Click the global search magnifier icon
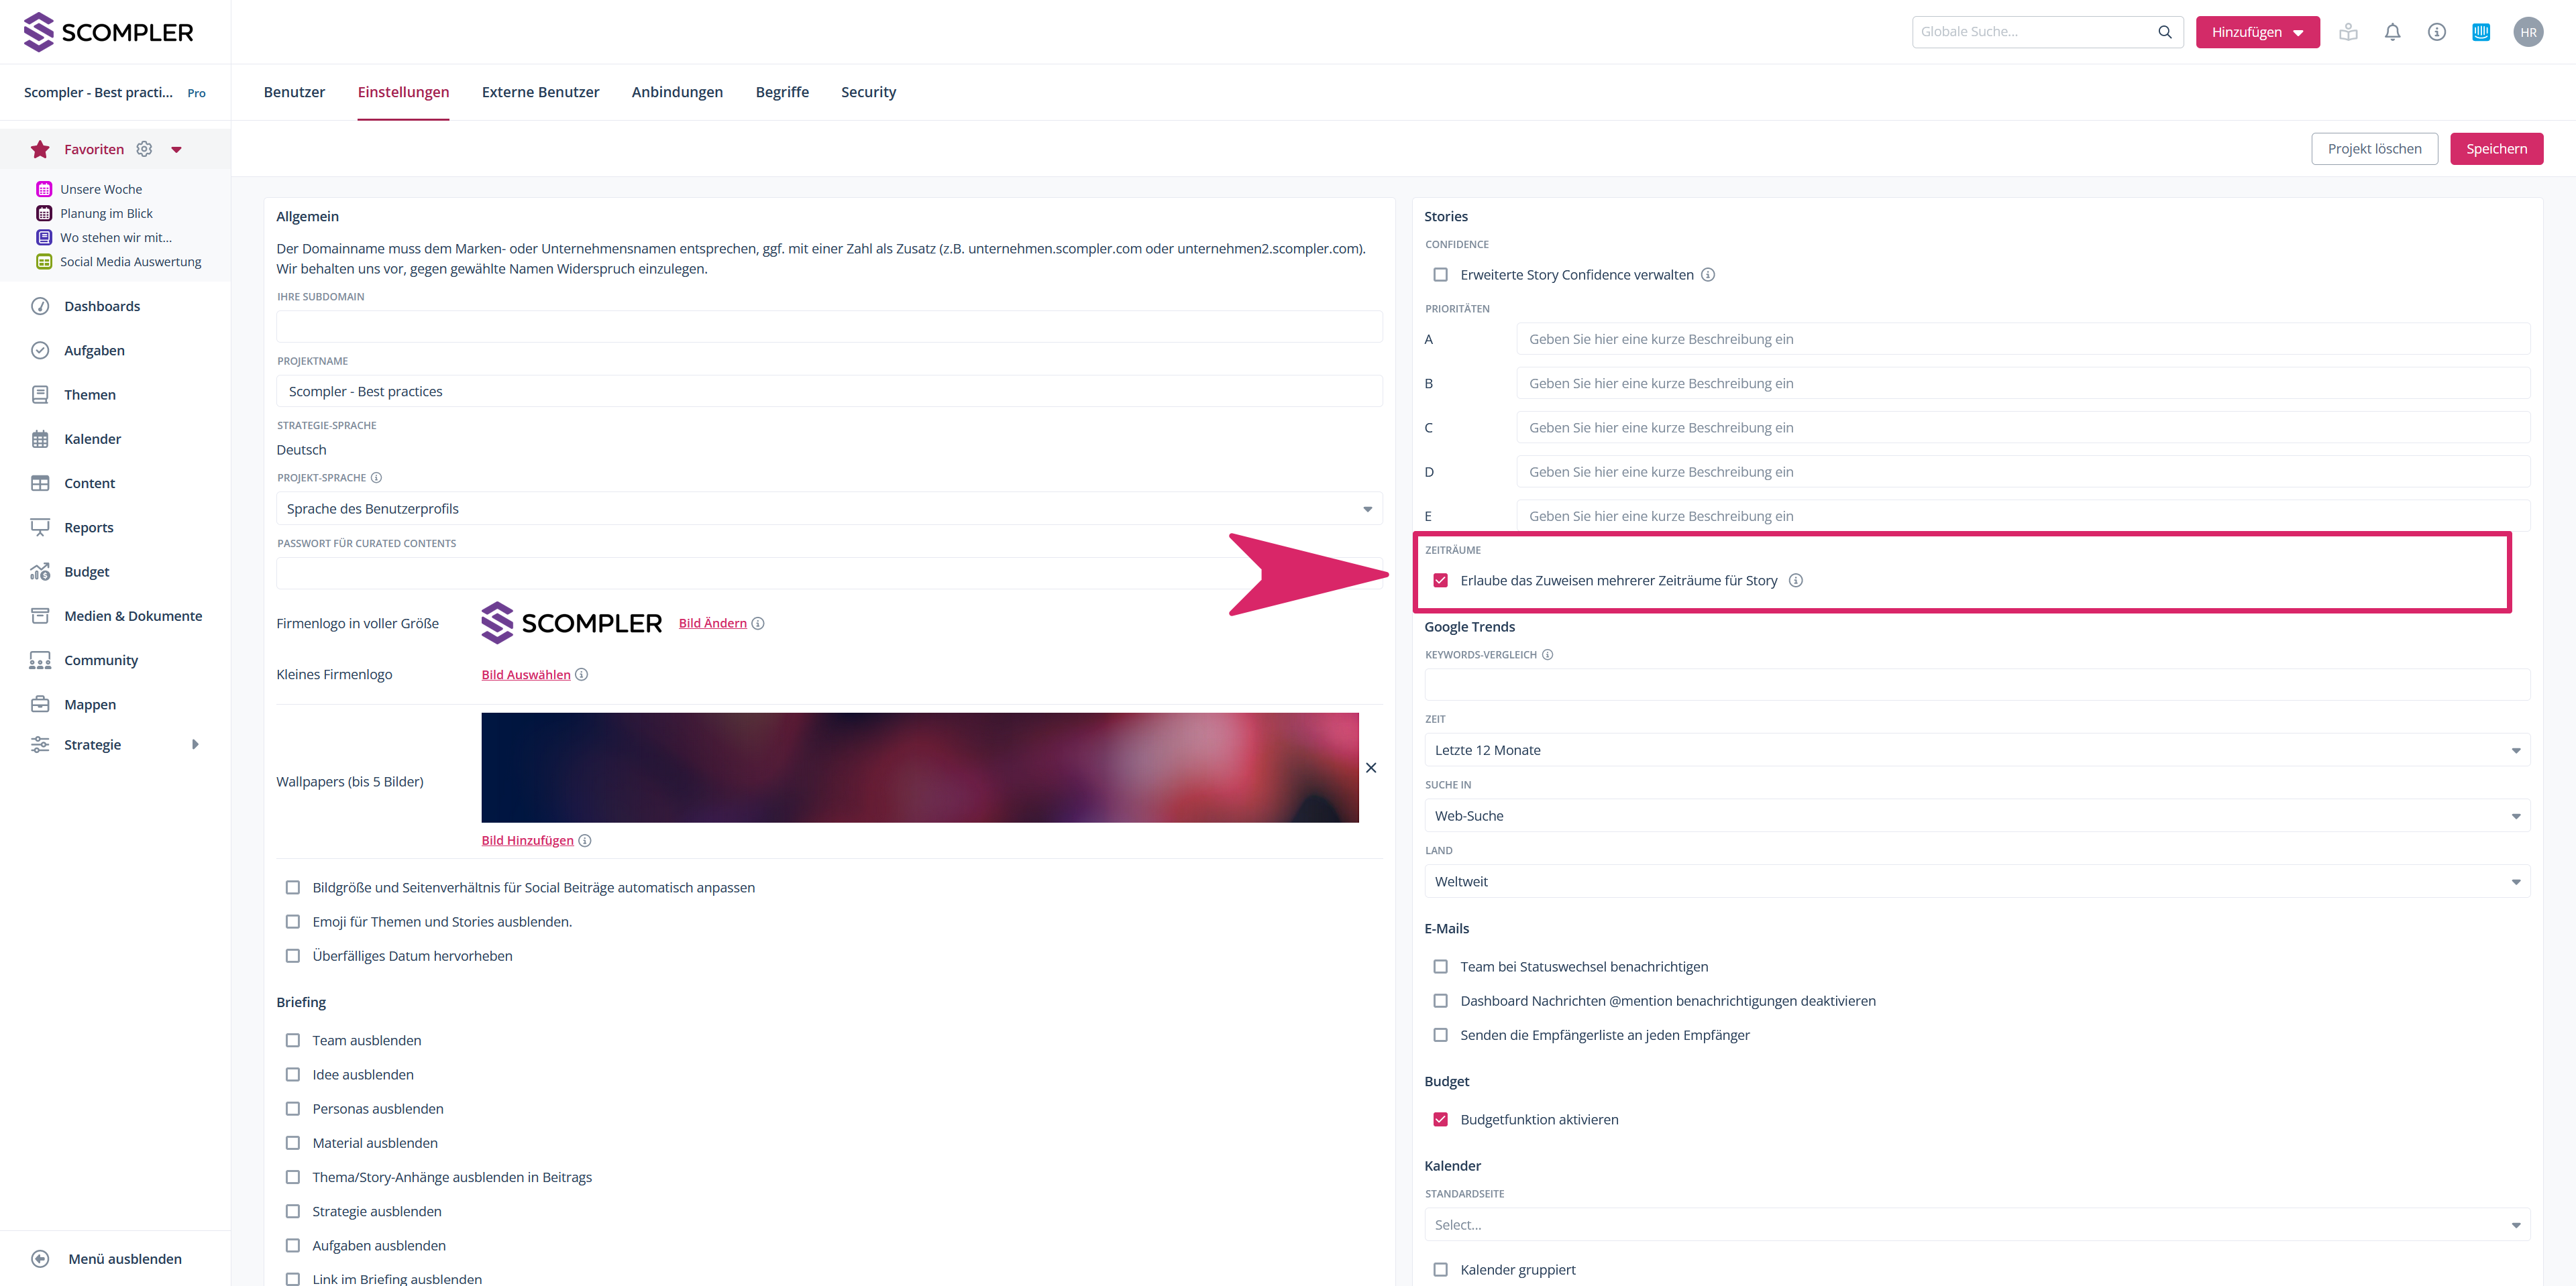Image resolution: width=2576 pixels, height=1286 pixels. 2164,32
